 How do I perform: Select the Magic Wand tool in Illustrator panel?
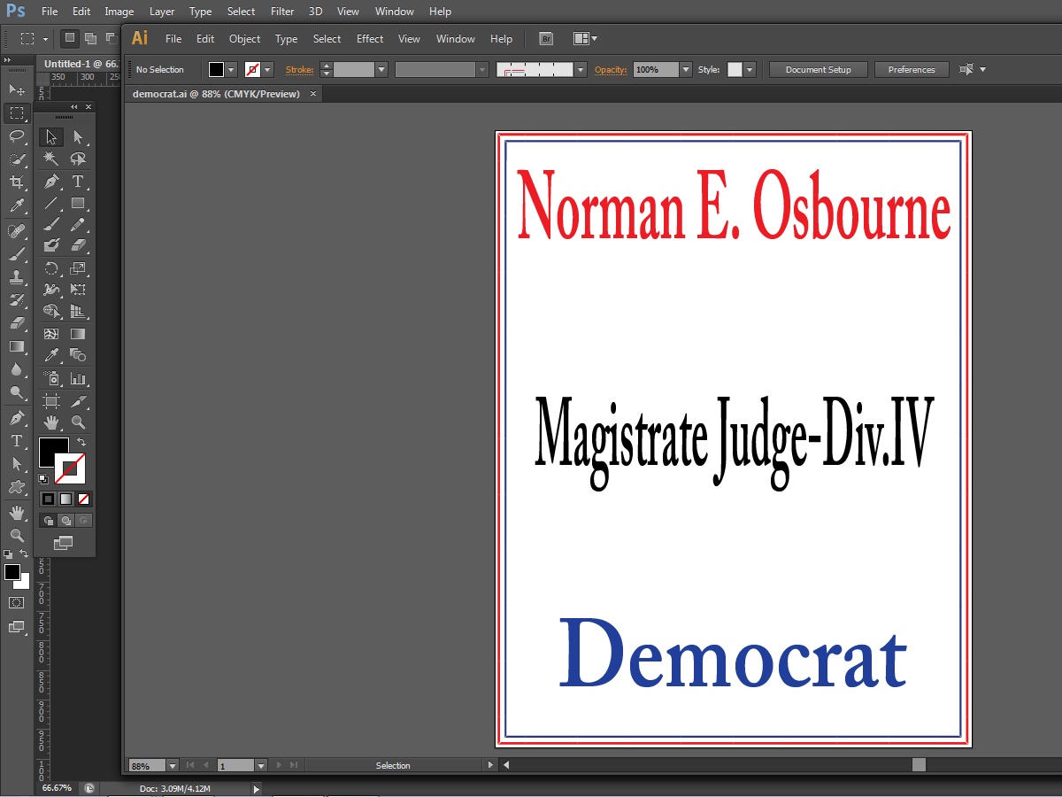(51, 159)
